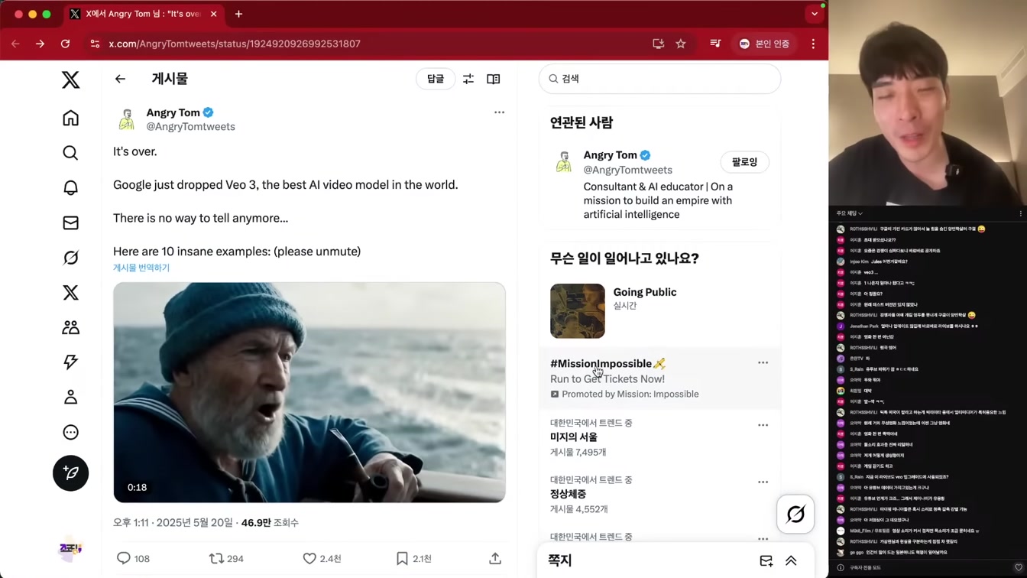Open 미지의 서울 trending topic
The width and height of the screenshot is (1027, 578).
click(x=573, y=437)
